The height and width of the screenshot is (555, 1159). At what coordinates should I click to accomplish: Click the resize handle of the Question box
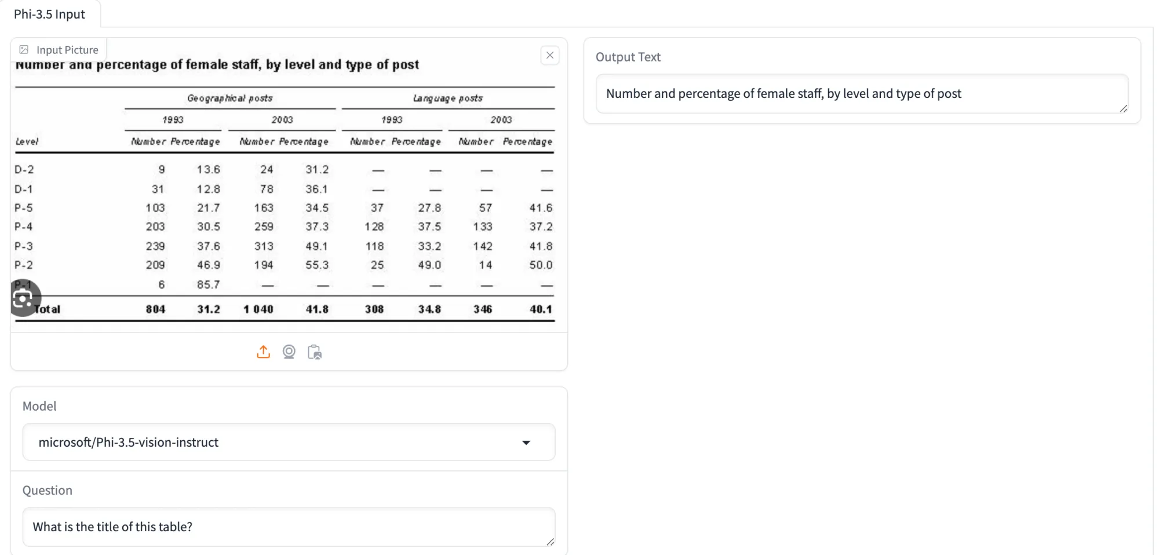pyautogui.click(x=550, y=543)
